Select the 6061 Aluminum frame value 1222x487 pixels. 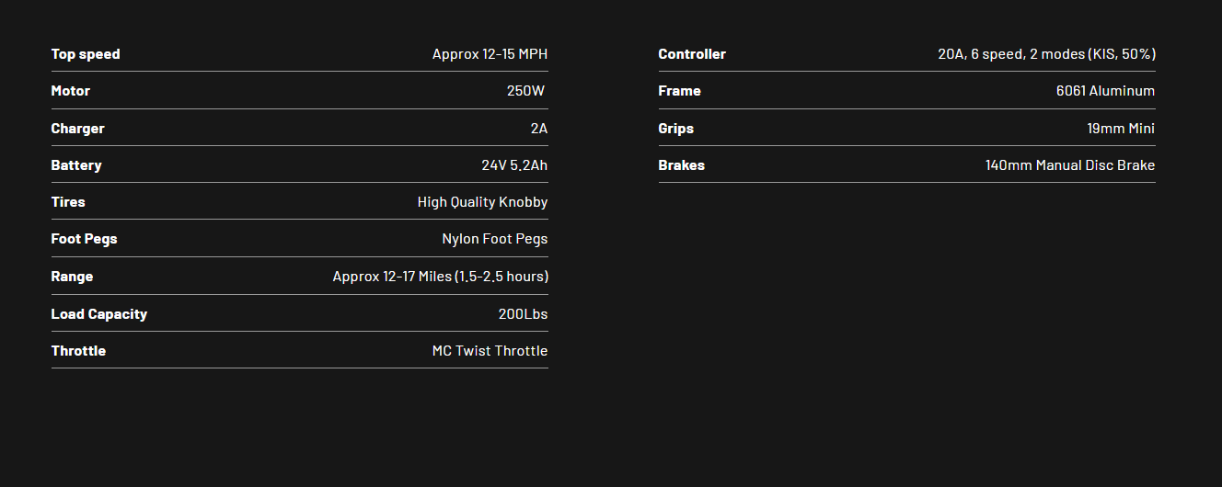coord(1105,91)
